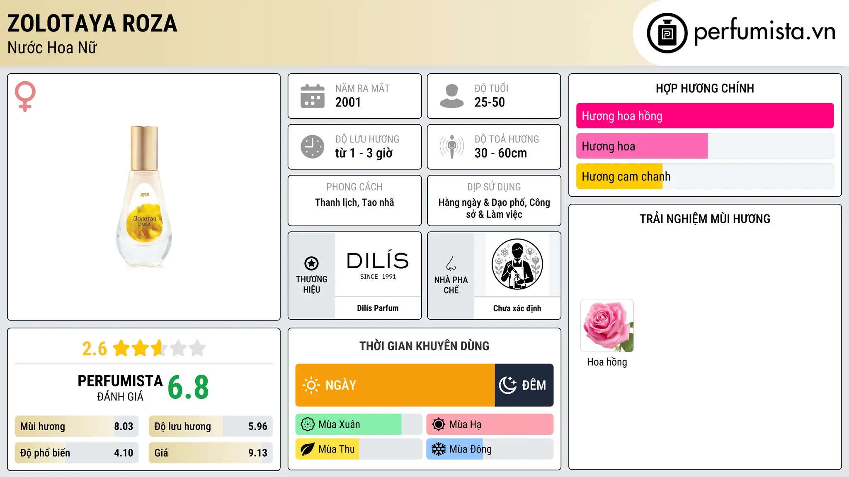The image size is (849, 477).
Task: Click the dark Đêm nighttime bar
Action: tap(524, 385)
